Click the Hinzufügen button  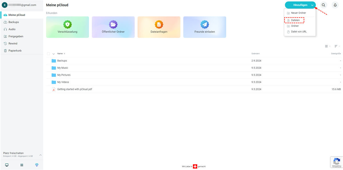300,5
